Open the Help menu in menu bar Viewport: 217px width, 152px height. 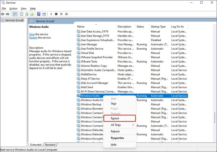[33, 9]
